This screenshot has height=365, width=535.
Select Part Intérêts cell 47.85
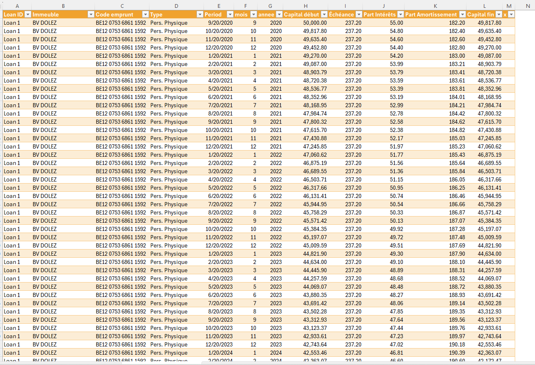pyautogui.click(x=383, y=311)
